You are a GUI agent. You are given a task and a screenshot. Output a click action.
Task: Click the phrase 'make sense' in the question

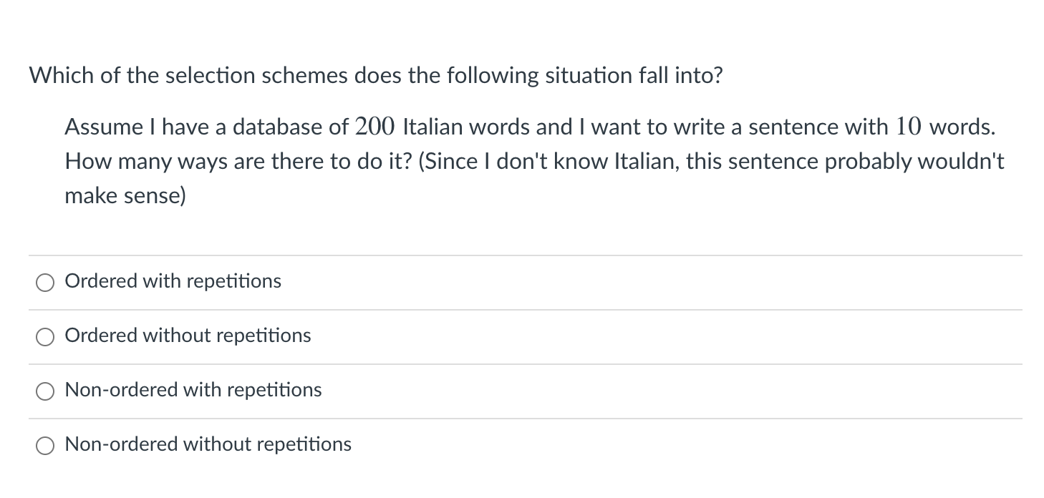coord(124,195)
